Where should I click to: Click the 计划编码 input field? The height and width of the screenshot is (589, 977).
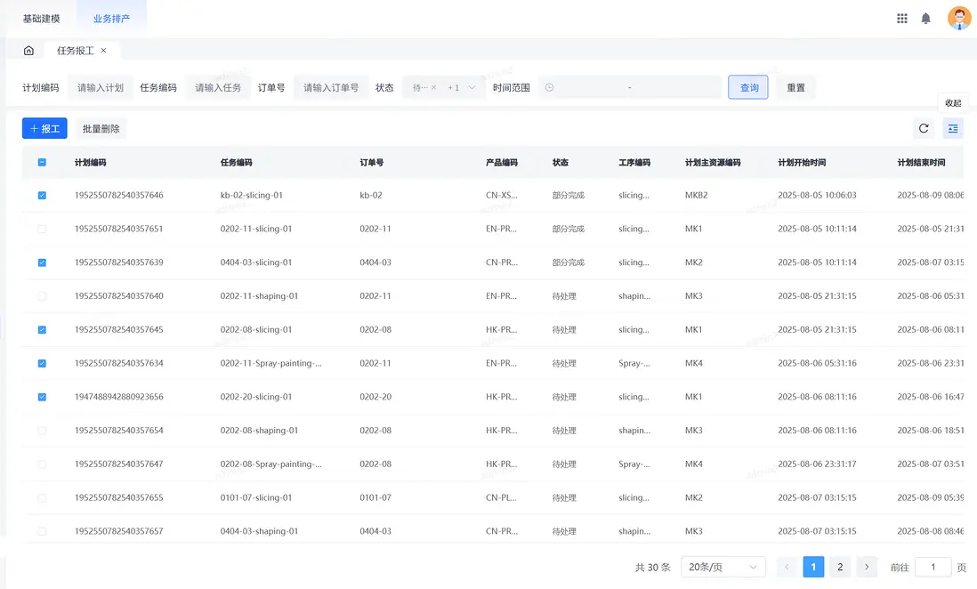(x=101, y=88)
